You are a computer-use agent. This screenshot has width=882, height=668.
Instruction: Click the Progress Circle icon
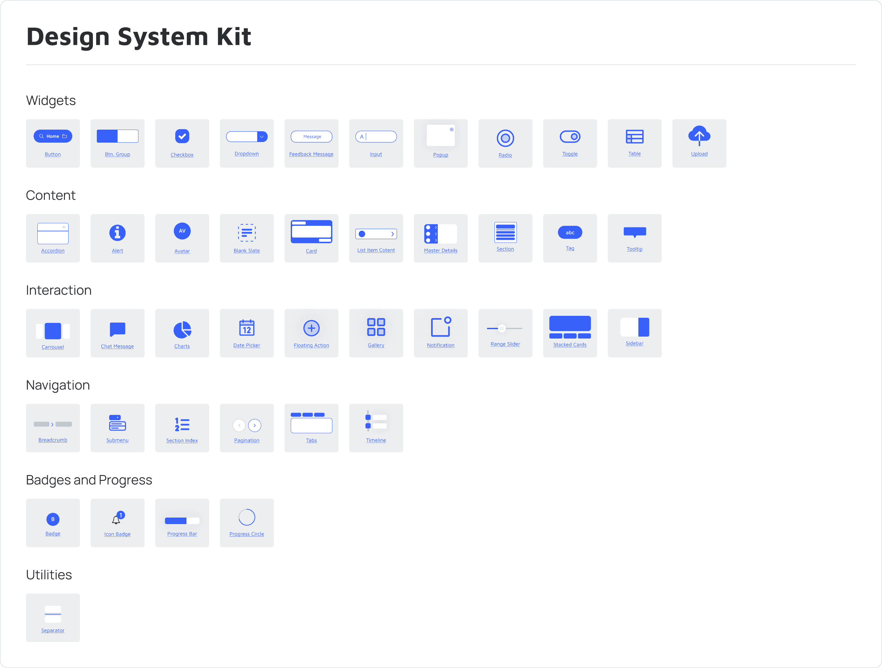point(247,517)
